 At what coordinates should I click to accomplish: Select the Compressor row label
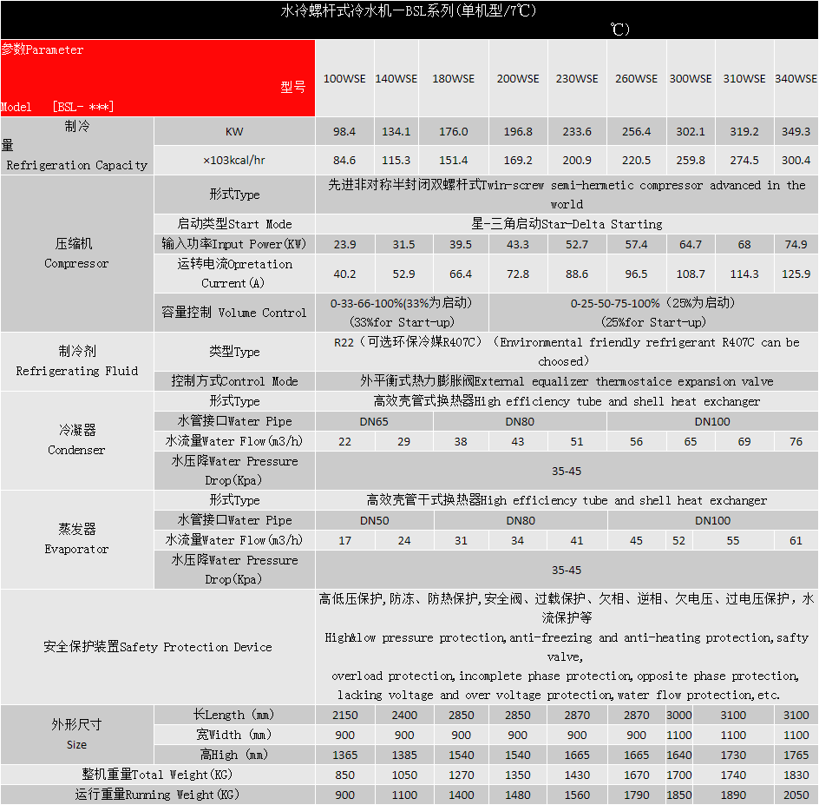[76, 254]
